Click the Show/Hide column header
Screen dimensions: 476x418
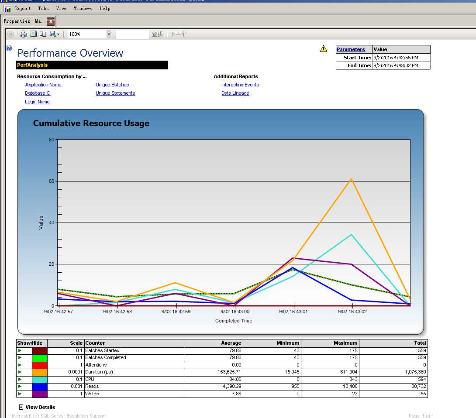(31, 343)
